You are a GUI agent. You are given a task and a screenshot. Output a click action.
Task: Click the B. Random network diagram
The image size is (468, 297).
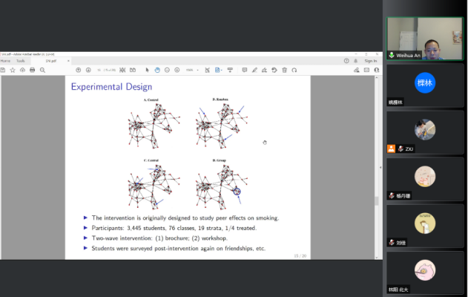[222, 125]
